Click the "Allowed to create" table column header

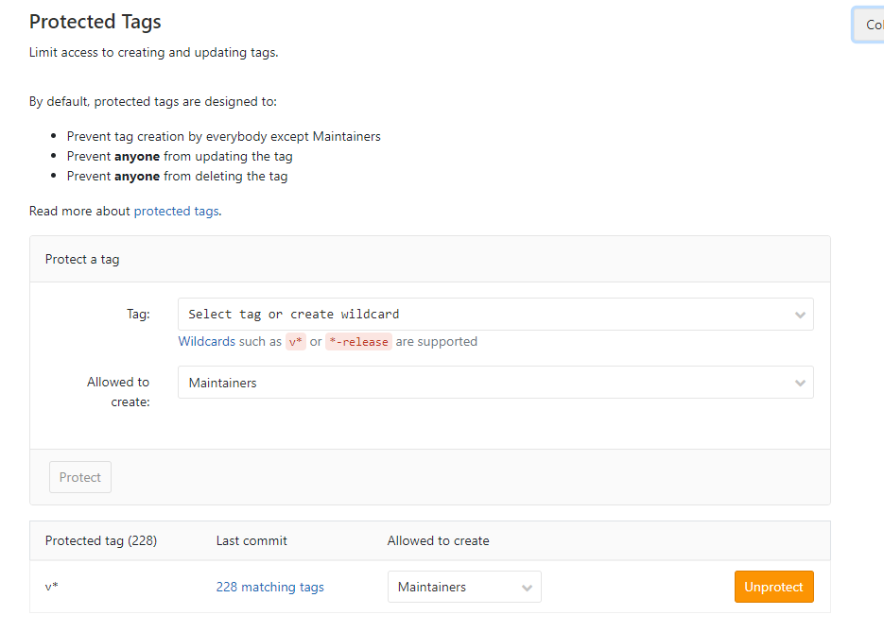(438, 541)
